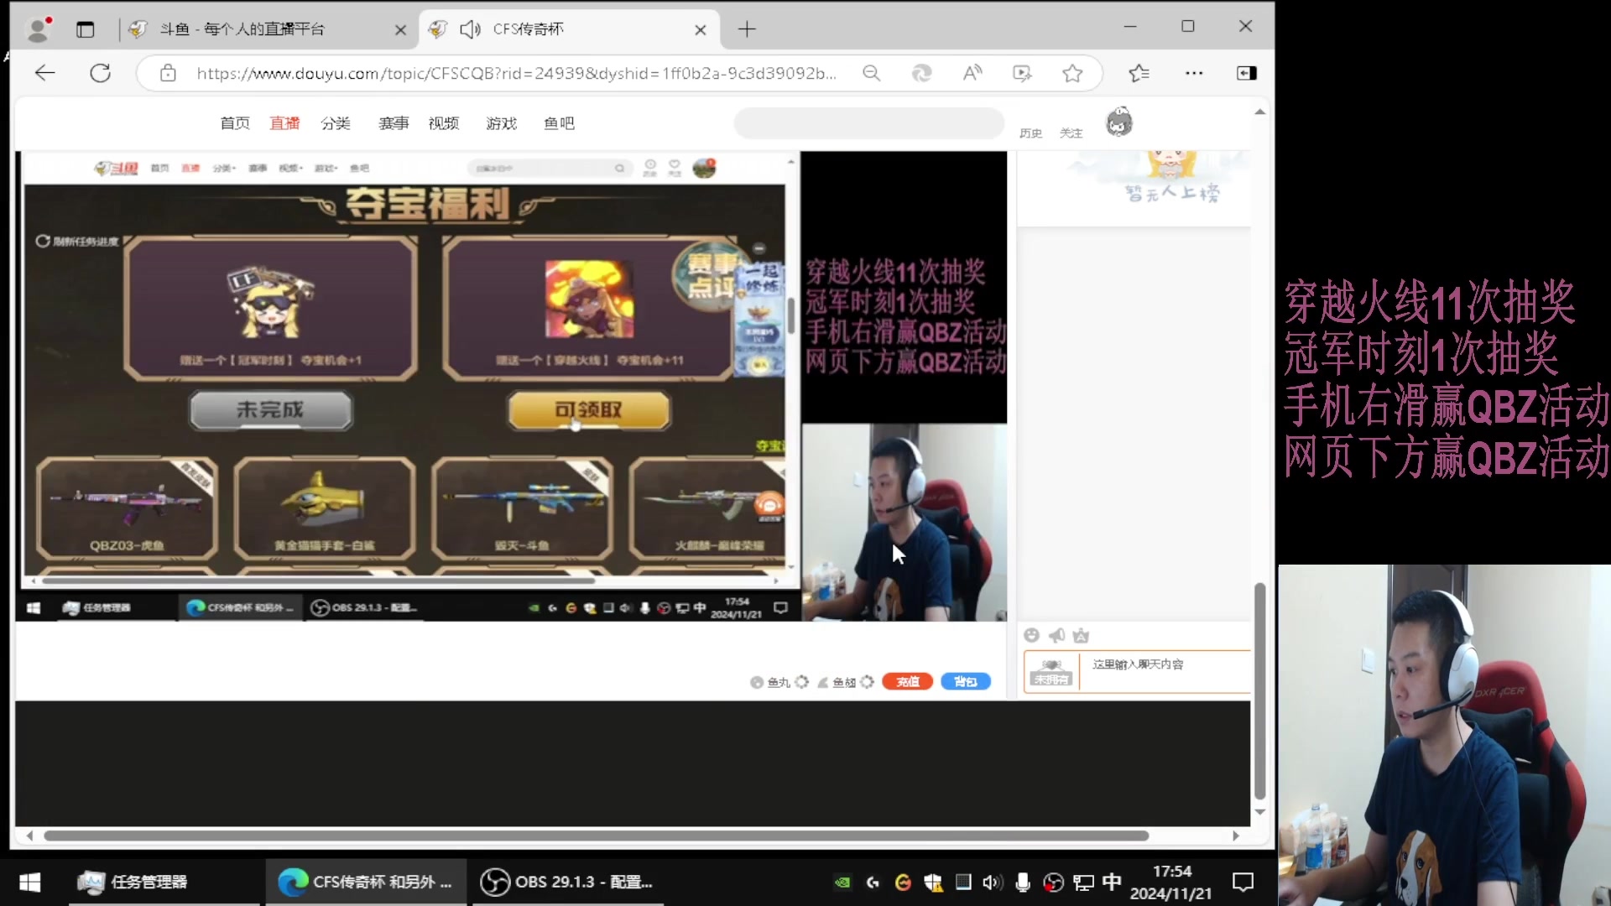Open a new browser tab
Image resolution: width=1611 pixels, height=906 pixels.
tap(747, 29)
